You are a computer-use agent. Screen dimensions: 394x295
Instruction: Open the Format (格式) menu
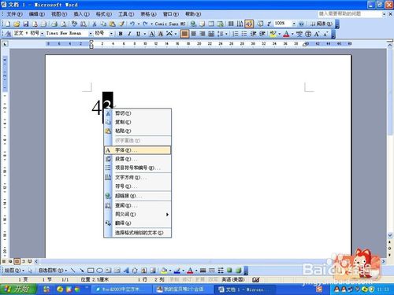point(104,14)
